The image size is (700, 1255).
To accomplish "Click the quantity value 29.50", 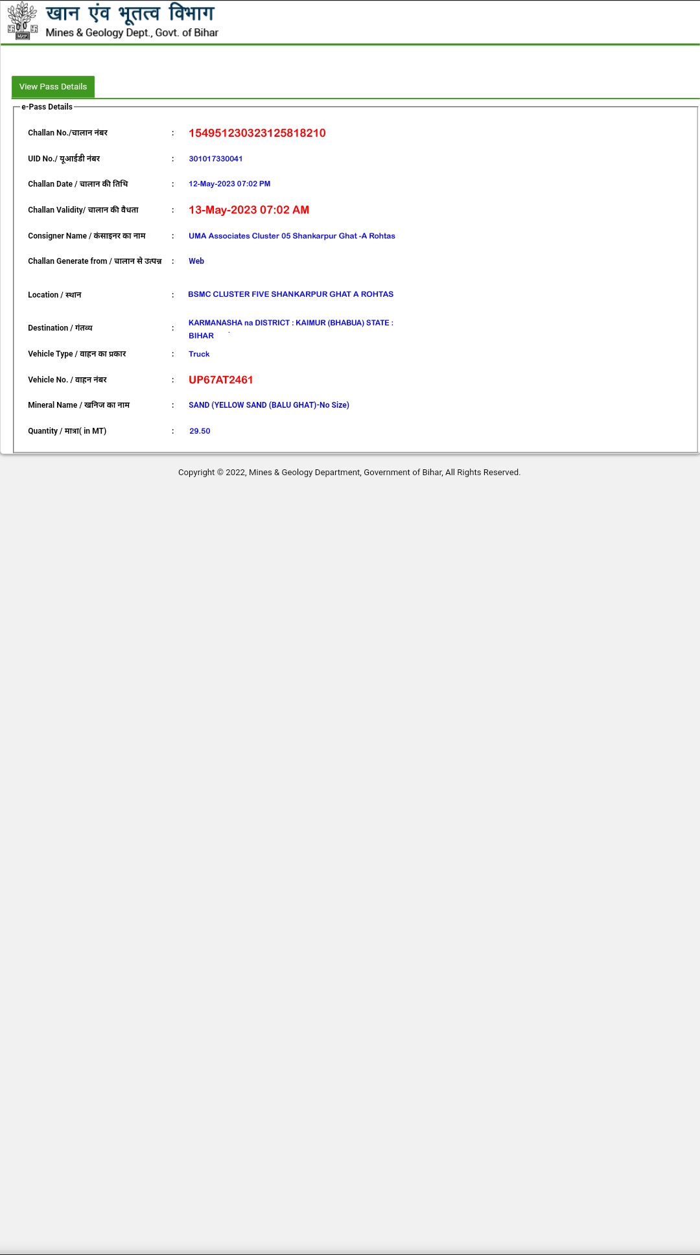I will click(x=200, y=431).
